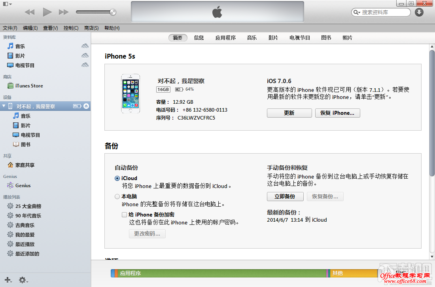Adjust the volume slider in the toolbar

click(113, 12)
